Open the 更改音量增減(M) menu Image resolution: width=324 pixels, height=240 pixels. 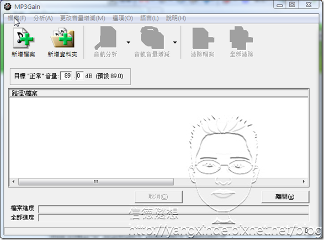82,18
